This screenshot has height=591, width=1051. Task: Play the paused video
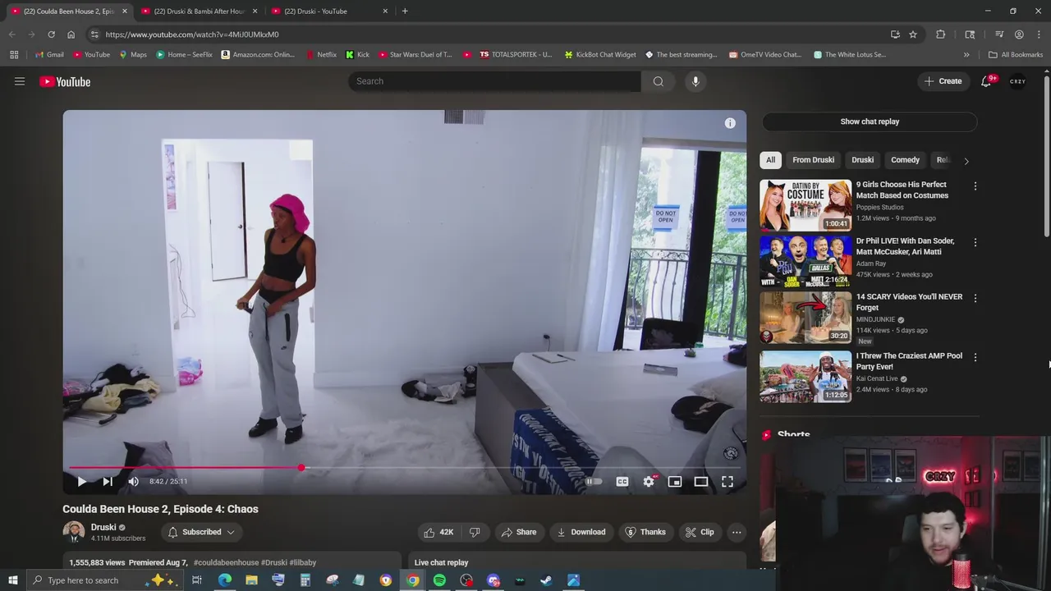click(81, 482)
